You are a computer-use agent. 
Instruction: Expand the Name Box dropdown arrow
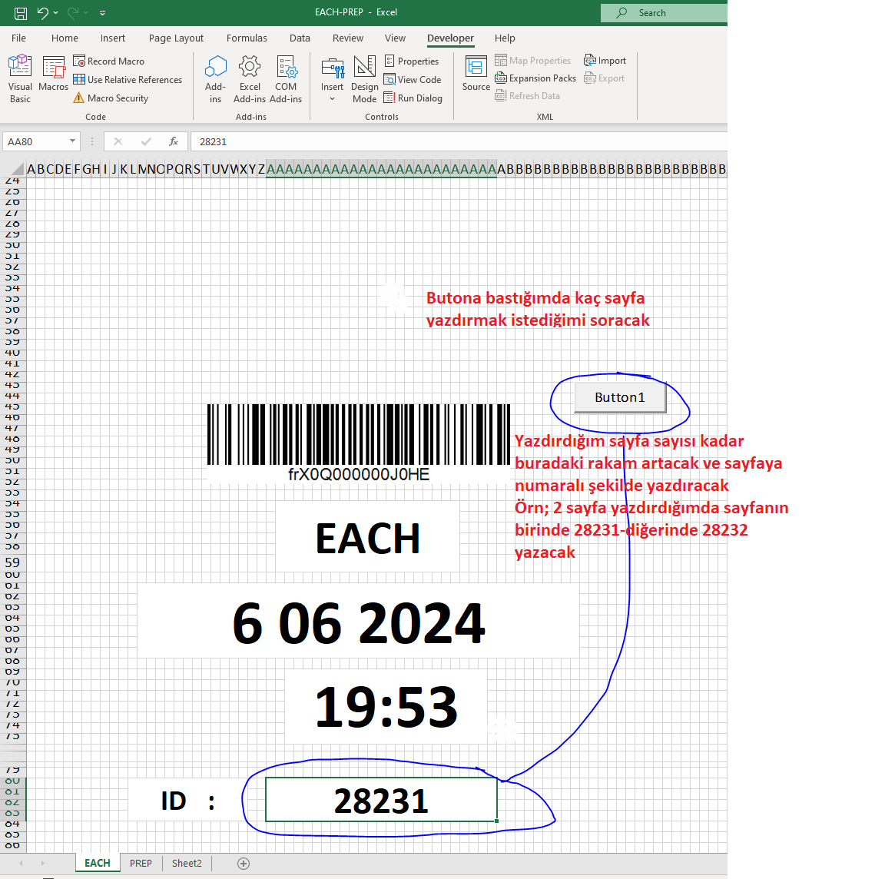click(73, 141)
